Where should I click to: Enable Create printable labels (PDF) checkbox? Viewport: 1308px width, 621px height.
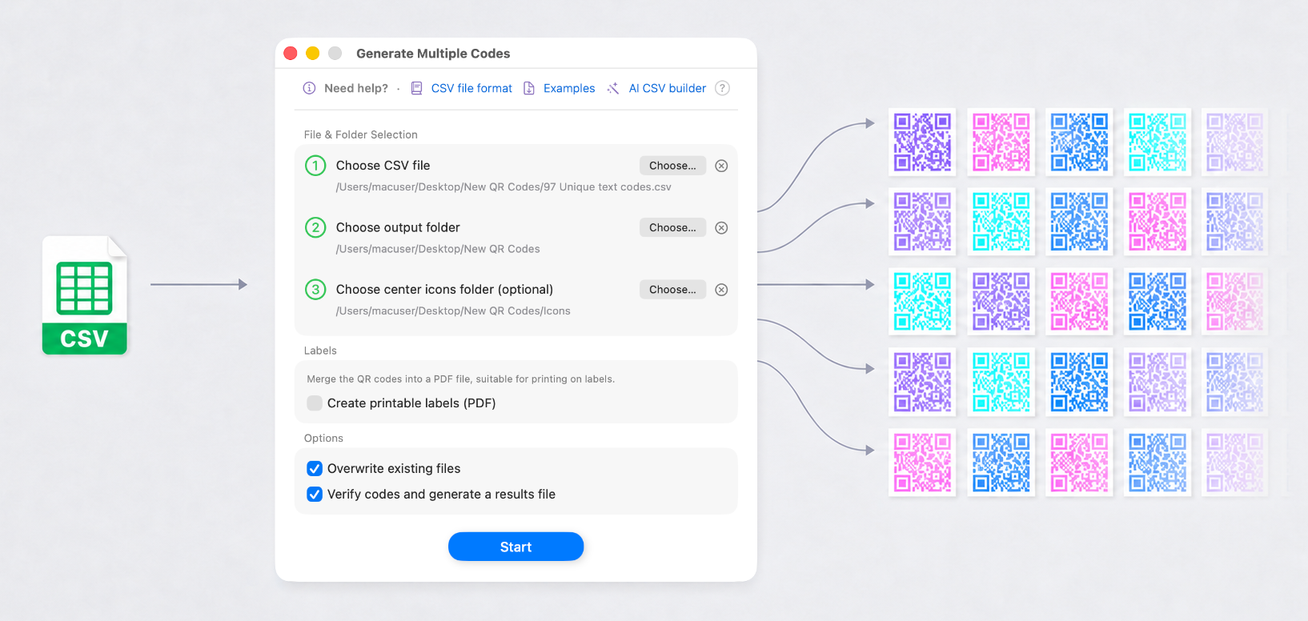pos(315,403)
